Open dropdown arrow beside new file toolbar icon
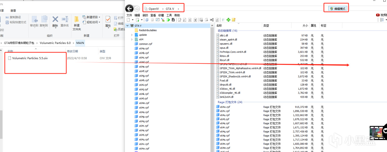This screenshot has width=387, height=152. coord(133,20)
